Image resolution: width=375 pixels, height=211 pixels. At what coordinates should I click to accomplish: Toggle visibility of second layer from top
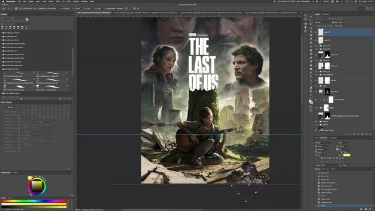tap(316, 40)
